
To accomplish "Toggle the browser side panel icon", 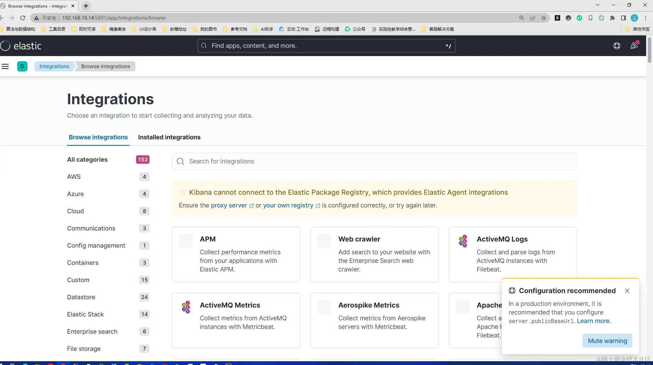I will 623,18.
